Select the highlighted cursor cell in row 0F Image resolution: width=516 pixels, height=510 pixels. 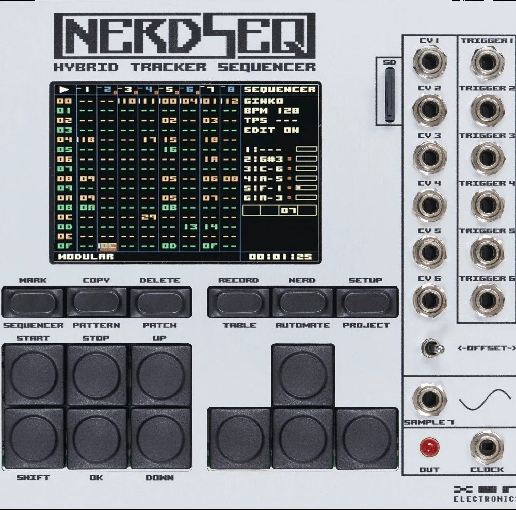[x=108, y=246]
